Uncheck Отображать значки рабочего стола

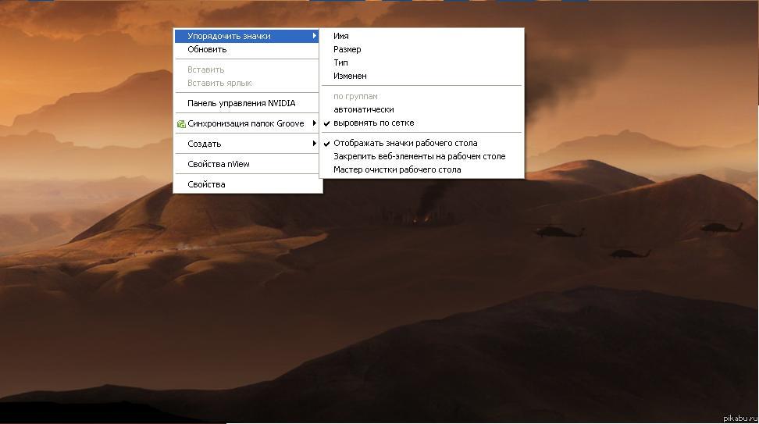click(x=404, y=143)
